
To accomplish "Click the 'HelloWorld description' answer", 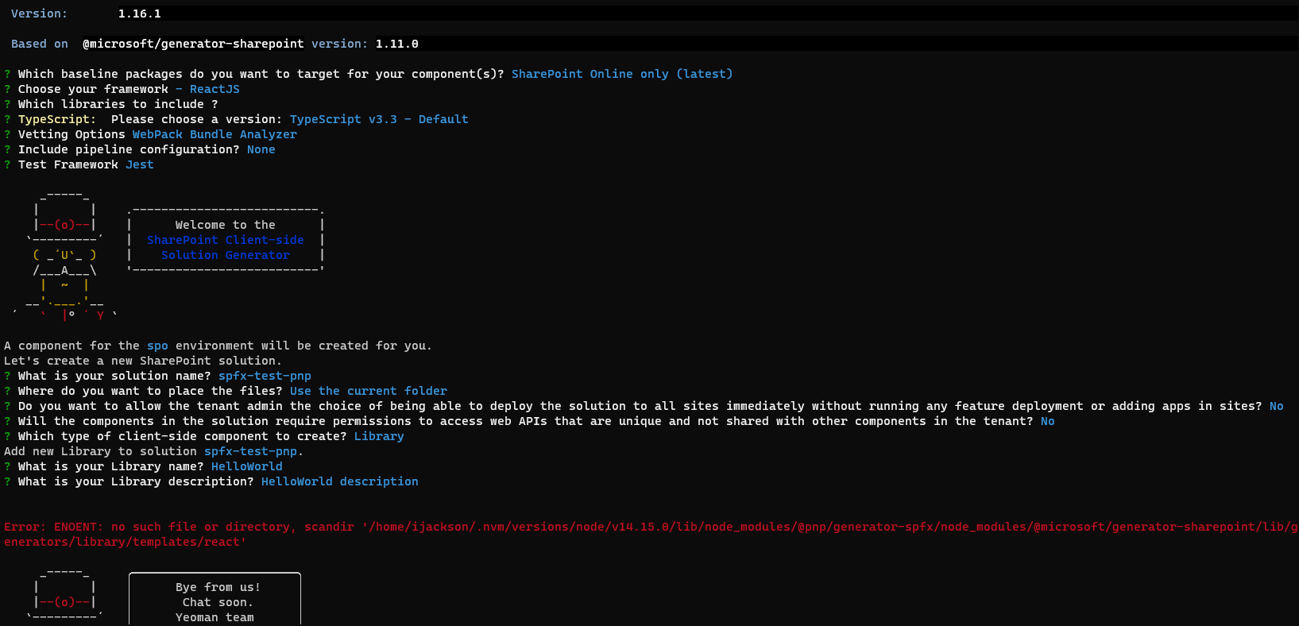I will coord(340,481).
